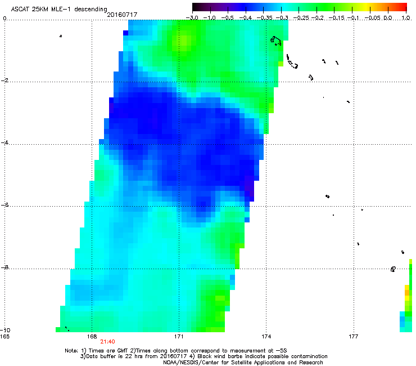Select the -0.2 color scale label
The image size is (416, 366).
tap(318, 18)
